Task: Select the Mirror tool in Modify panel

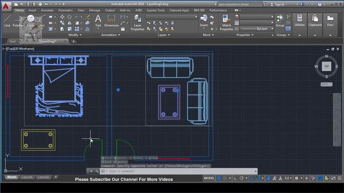Action: tap(69, 23)
